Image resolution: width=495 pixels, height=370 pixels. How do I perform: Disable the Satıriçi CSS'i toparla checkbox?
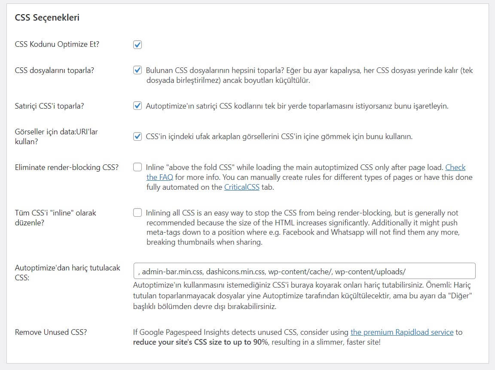[x=137, y=106]
